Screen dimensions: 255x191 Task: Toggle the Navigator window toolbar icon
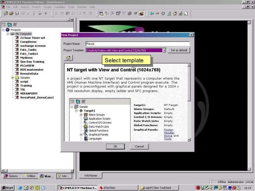[x=101, y=14]
